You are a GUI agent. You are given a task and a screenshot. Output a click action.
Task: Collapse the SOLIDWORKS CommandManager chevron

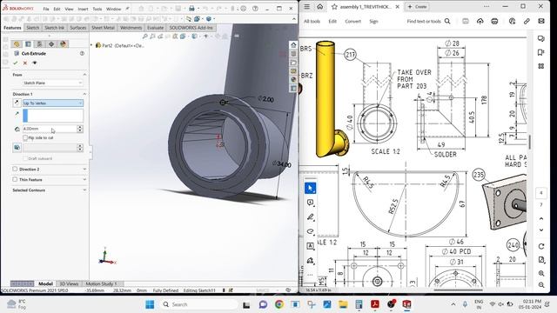pos(294,19)
